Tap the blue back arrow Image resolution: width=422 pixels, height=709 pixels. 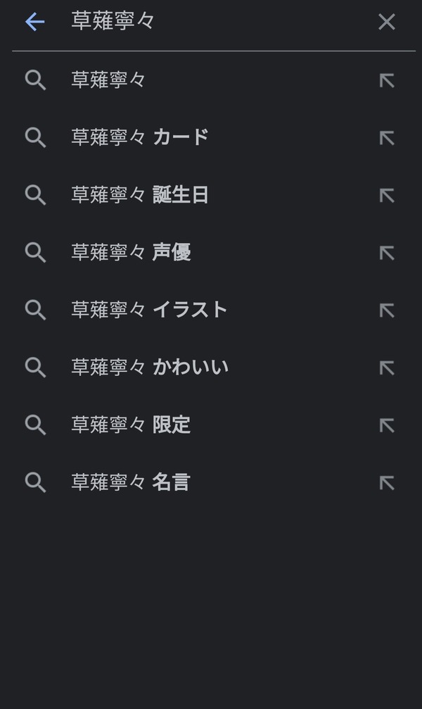(34, 22)
